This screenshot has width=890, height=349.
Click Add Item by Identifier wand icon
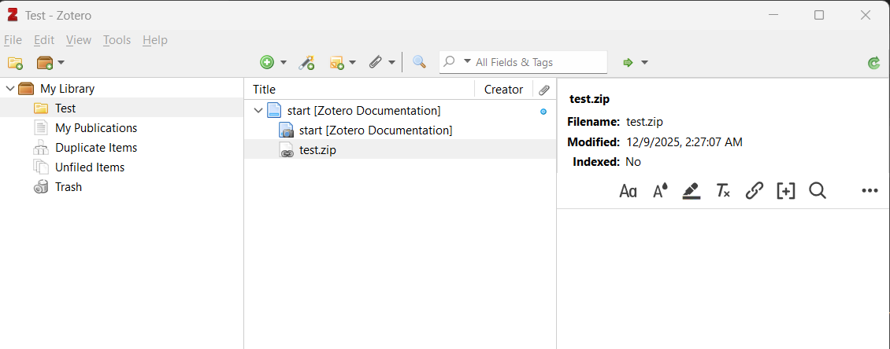(306, 62)
